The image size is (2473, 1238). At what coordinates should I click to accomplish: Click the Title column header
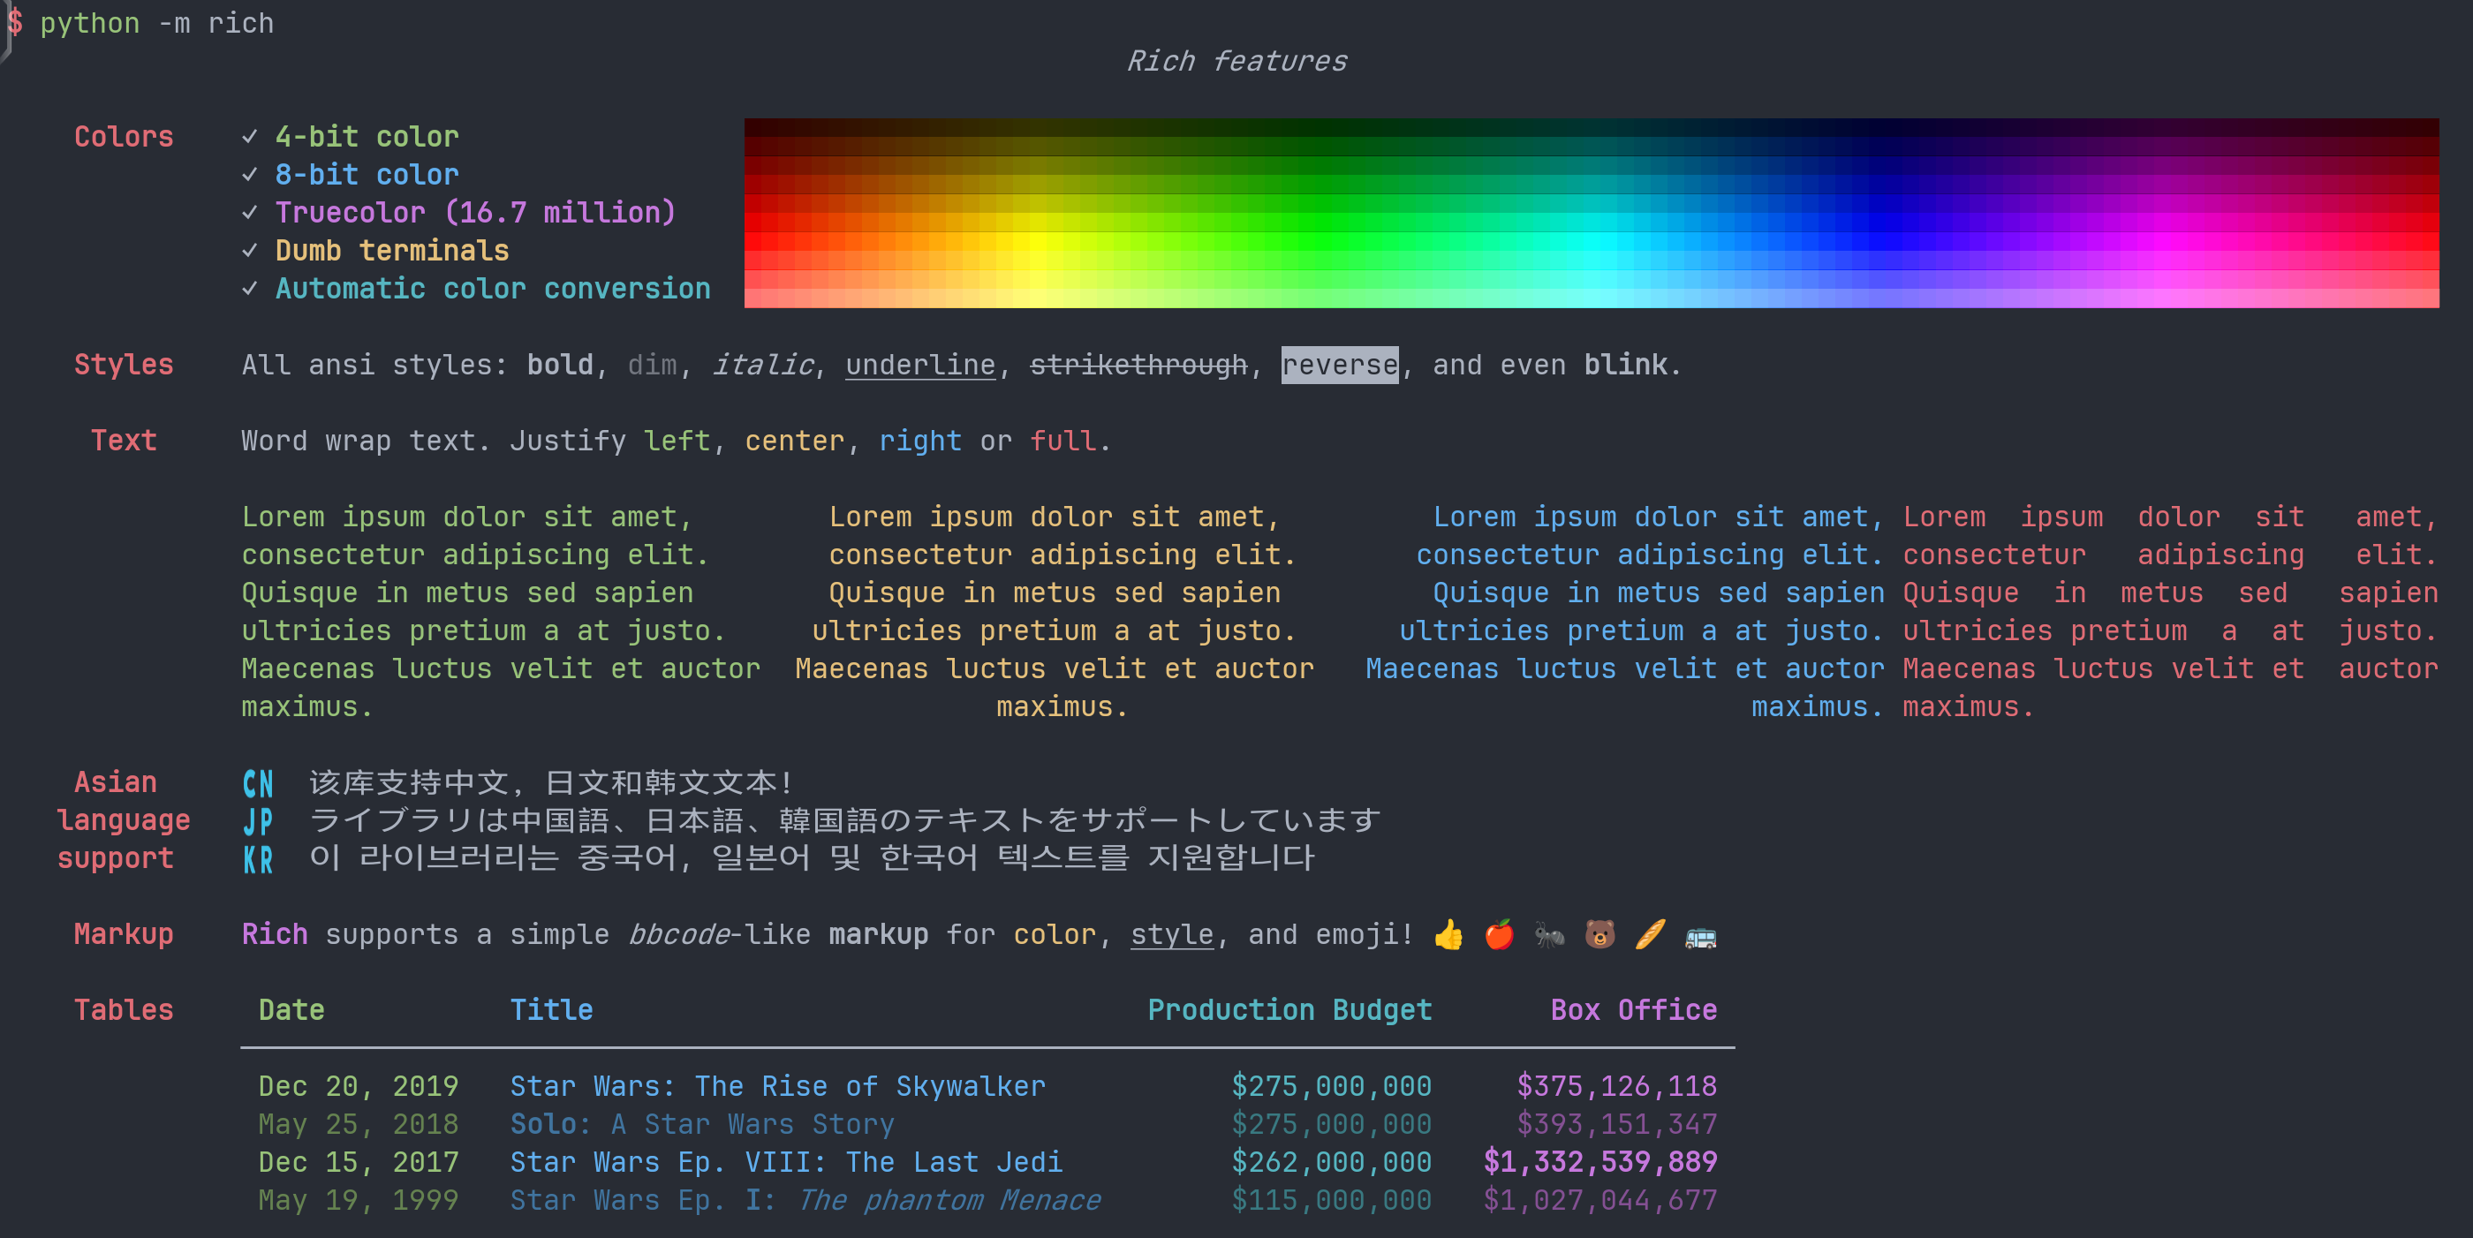[551, 1009]
